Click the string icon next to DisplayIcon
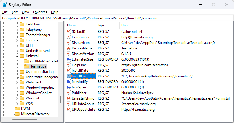The image size is (234, 123). tap(69, 42)
